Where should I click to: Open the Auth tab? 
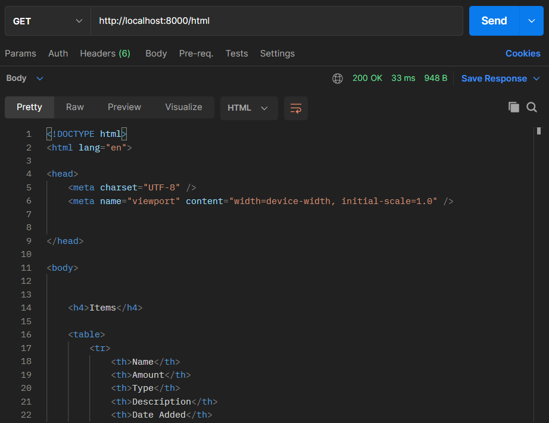tap(58, 54)
